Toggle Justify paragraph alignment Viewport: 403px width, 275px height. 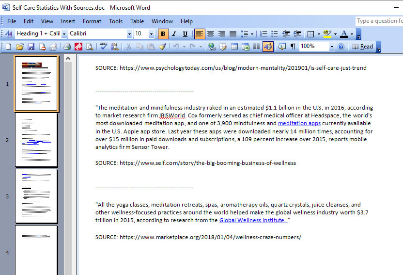[x=233, y=33]
